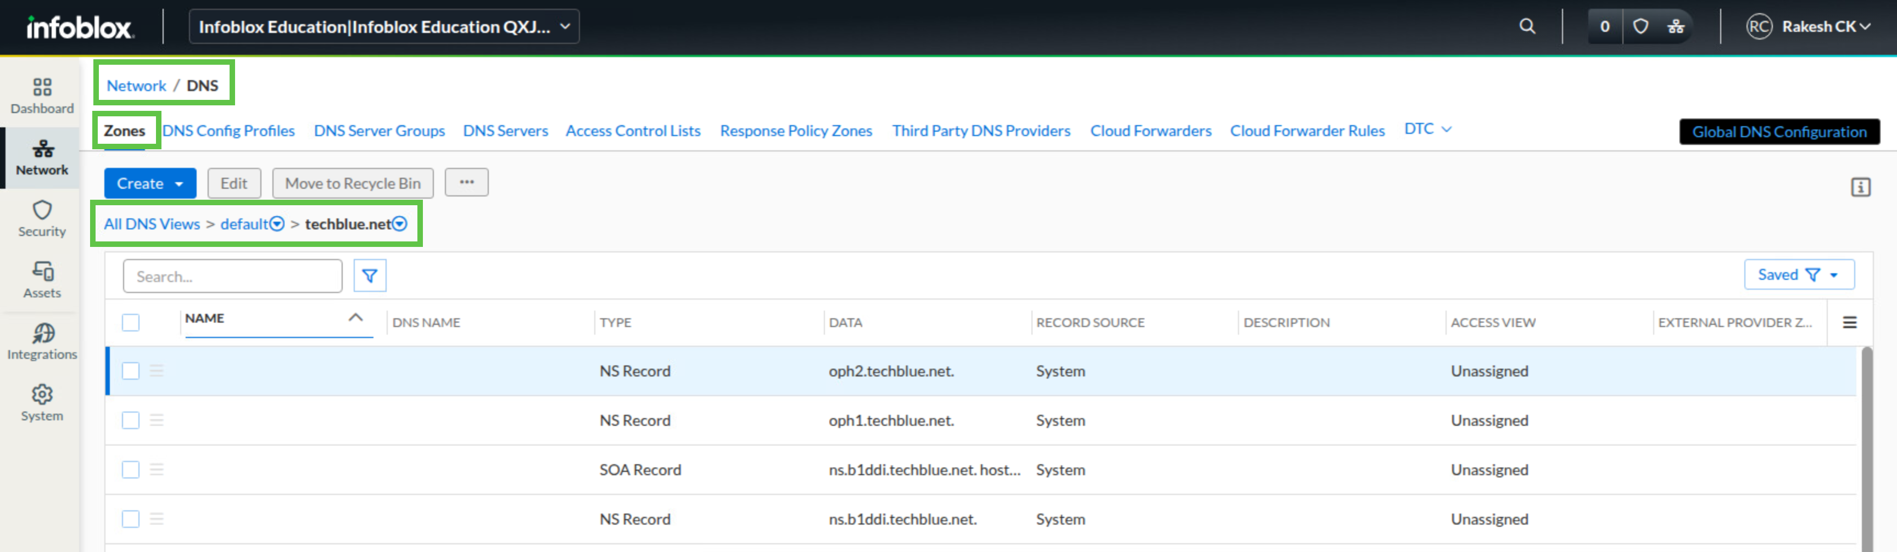
Task: Switch to the Zones tab
Action: (x=125, y=130)
